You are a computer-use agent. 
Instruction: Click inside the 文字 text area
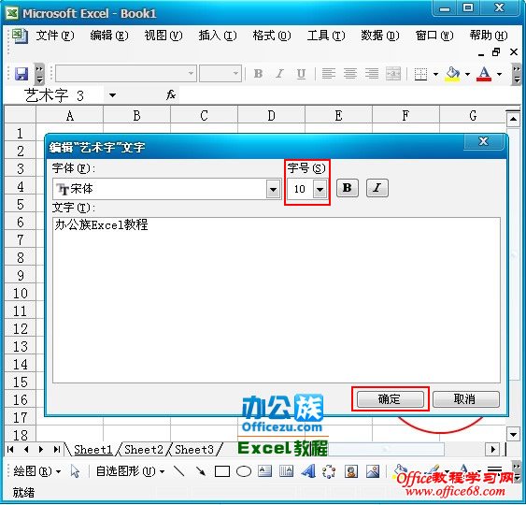tap(277, 300)
